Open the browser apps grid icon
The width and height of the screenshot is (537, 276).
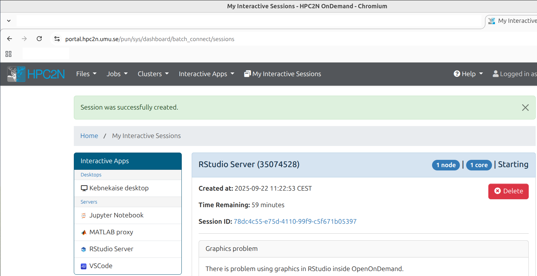(x=9, y=54)
